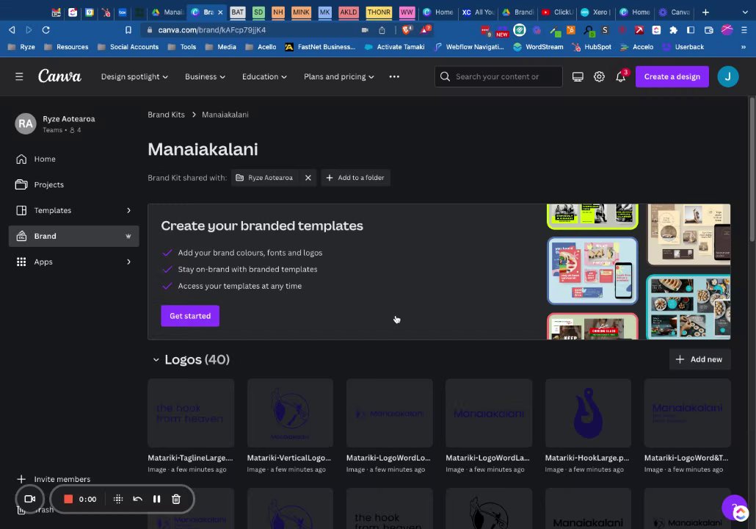
Task: Open the recorder grid handle icon
Action: 118,499
